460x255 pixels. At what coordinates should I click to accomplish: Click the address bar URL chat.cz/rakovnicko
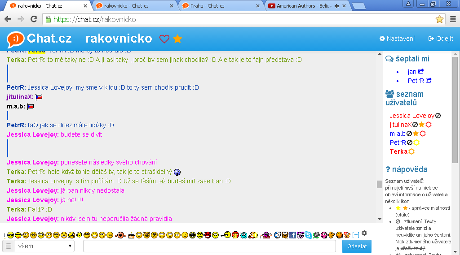pos(94,19)
